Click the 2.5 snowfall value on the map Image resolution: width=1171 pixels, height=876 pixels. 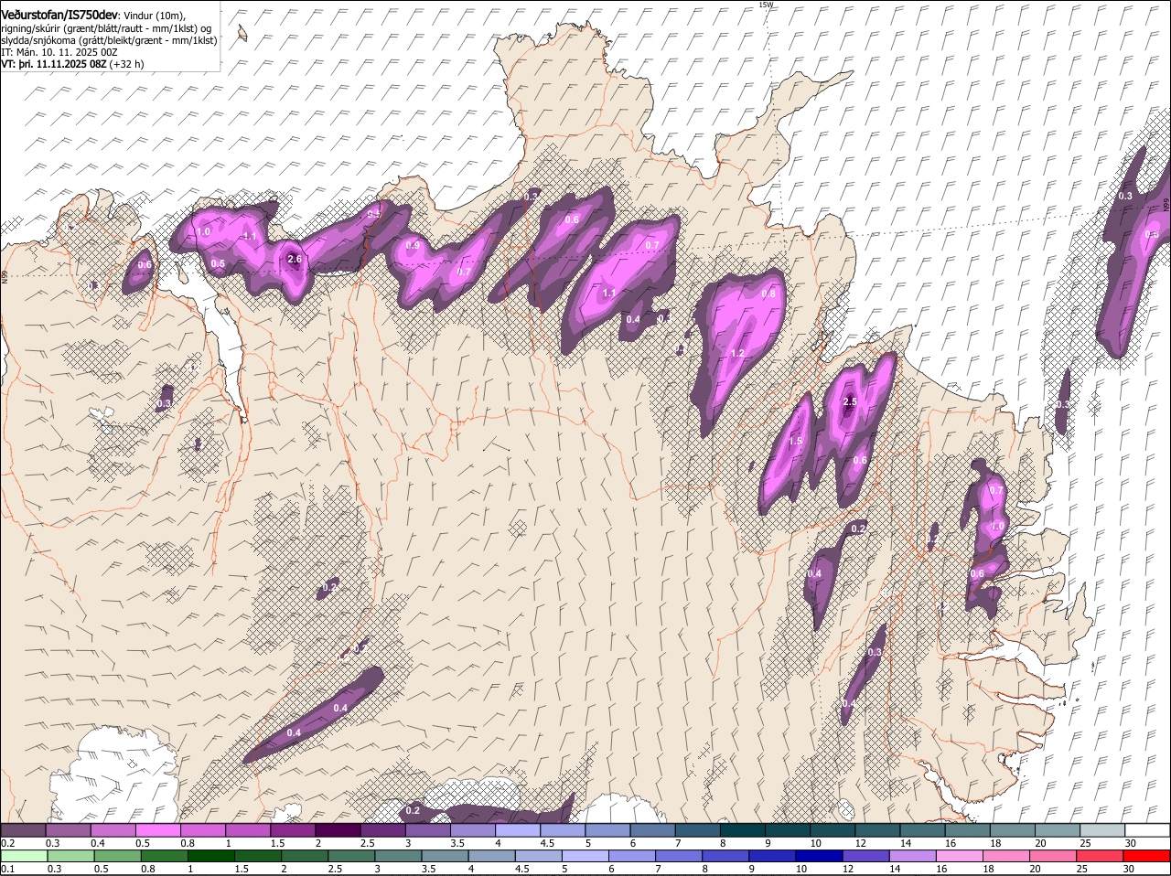tap(849, 401)
